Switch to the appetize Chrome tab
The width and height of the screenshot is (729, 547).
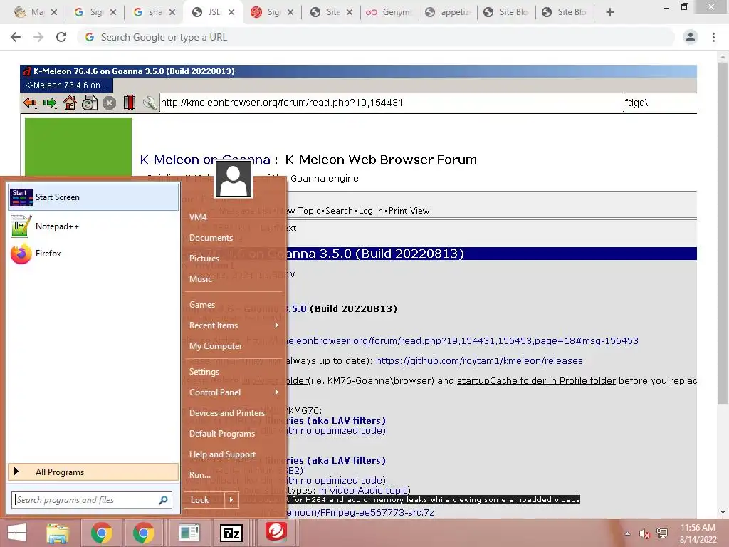449,12
